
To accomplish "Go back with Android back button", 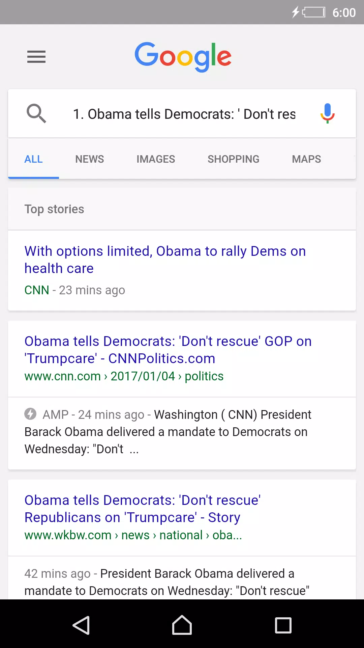I will coord(81,625).
